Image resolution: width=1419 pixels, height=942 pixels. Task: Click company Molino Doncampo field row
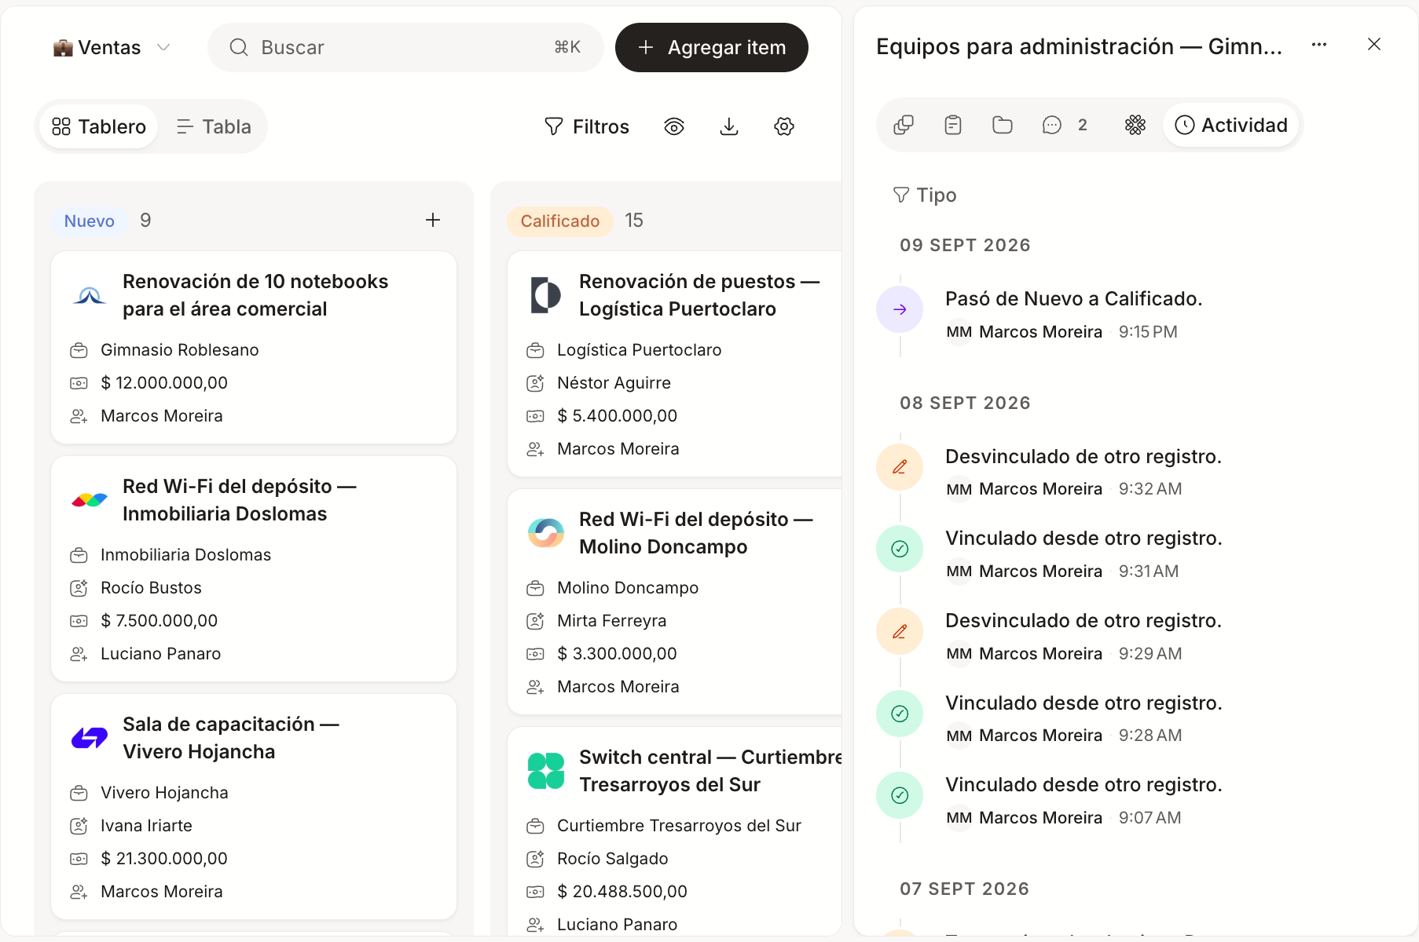pyautogui.click(x=628, y=588)
